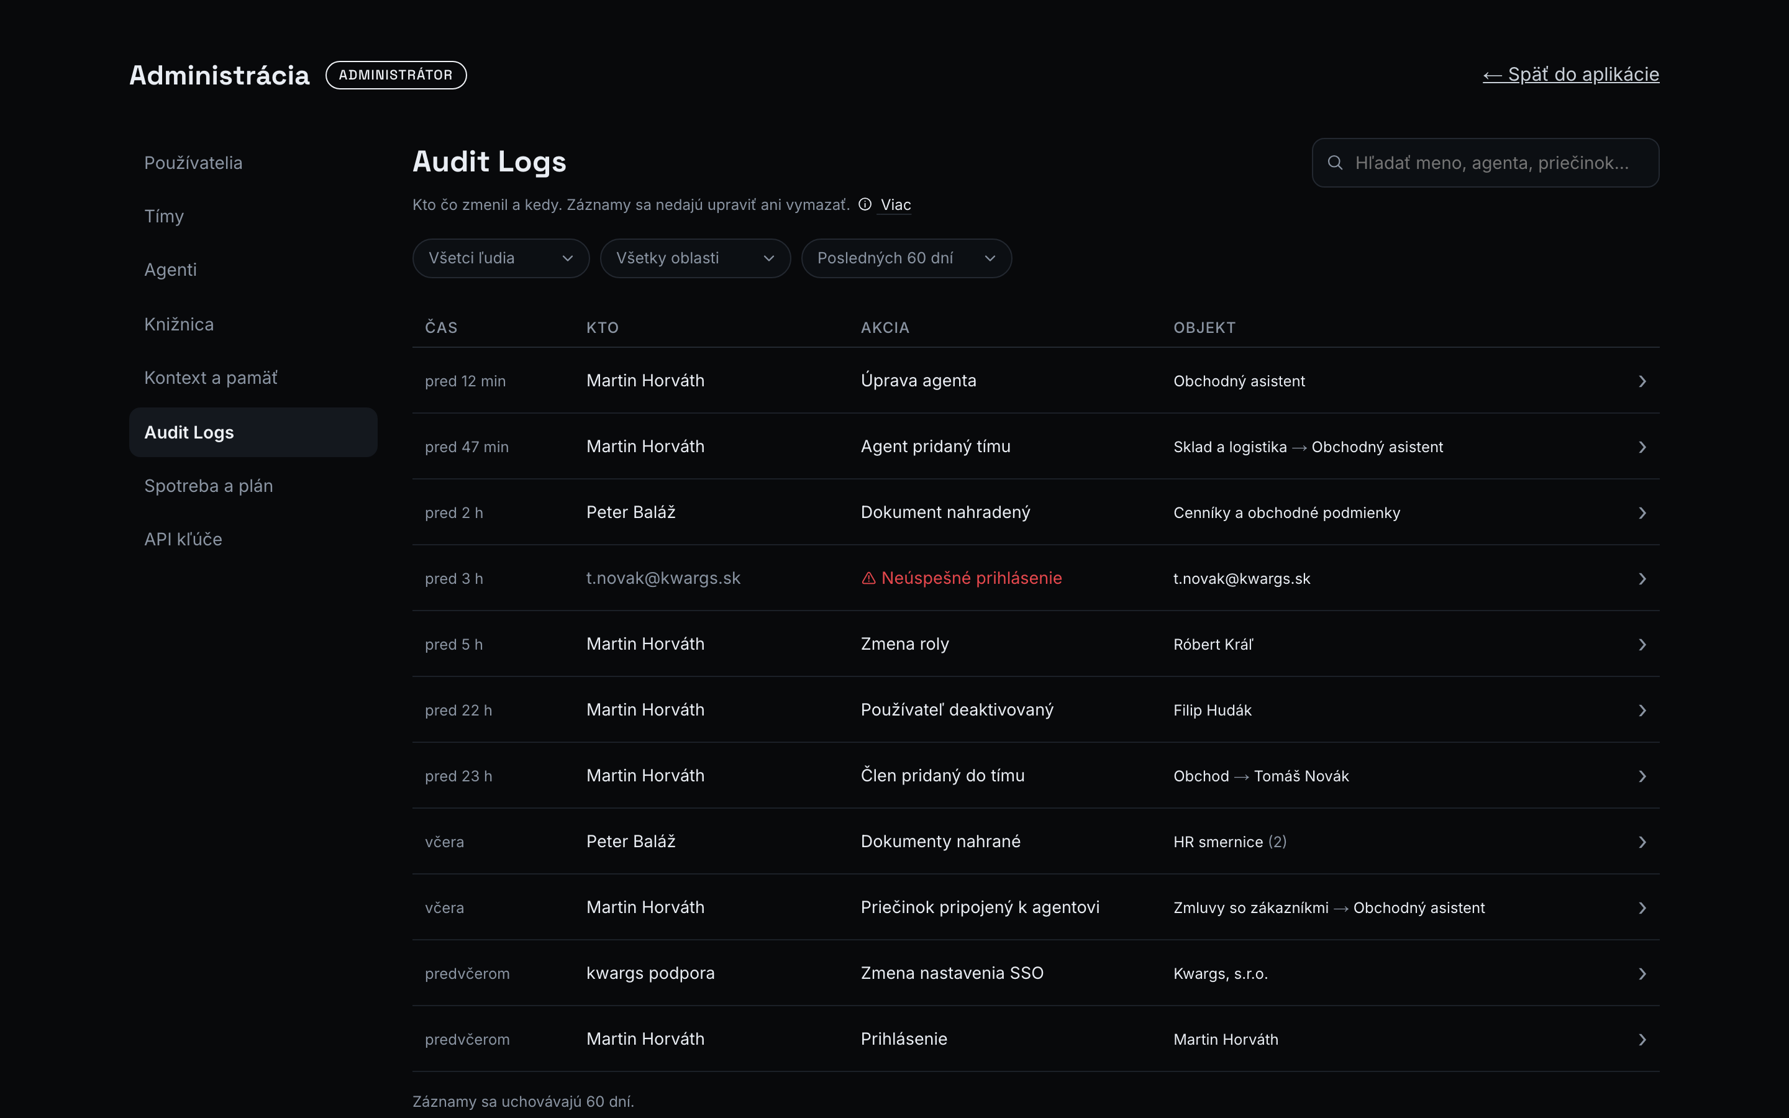Open details chevron for Neúspešné prihlásenie row
The width and height of the screenshot is (1789, 1118).
1642,579
